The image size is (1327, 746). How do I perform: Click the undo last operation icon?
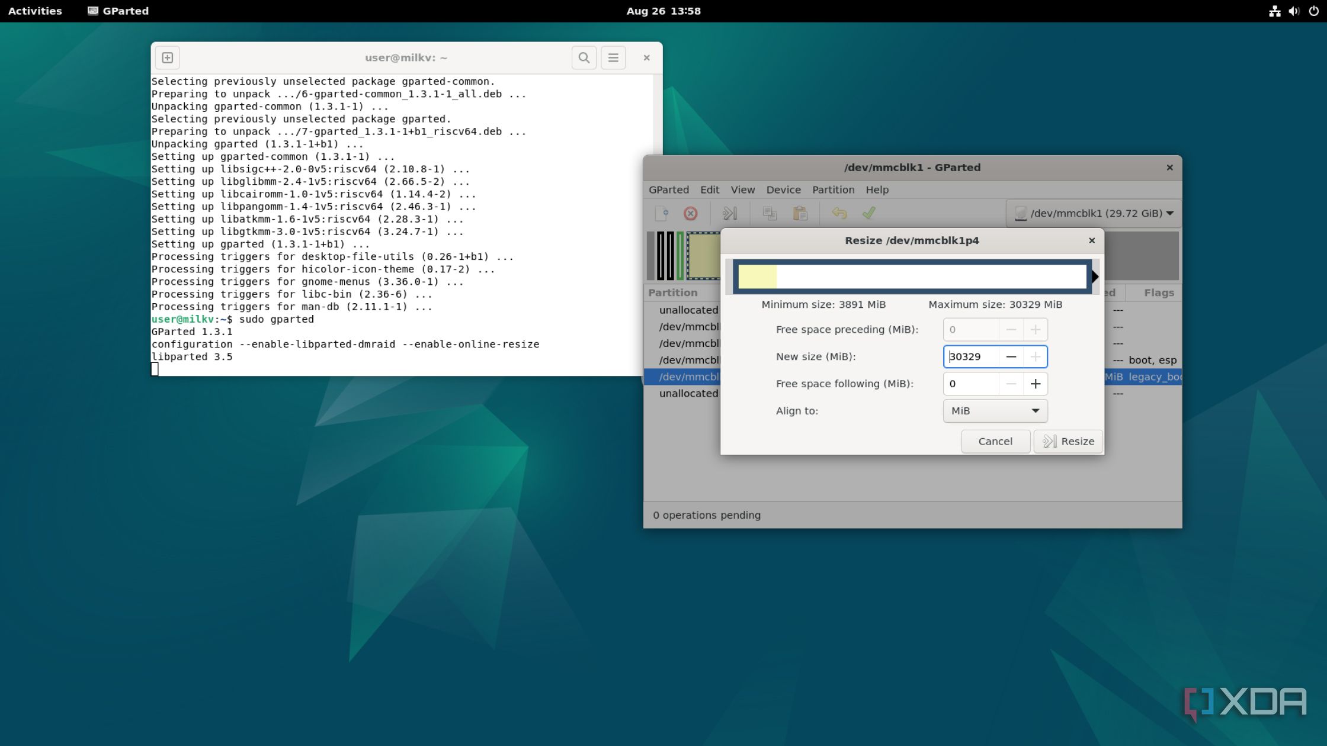(839, 213)
